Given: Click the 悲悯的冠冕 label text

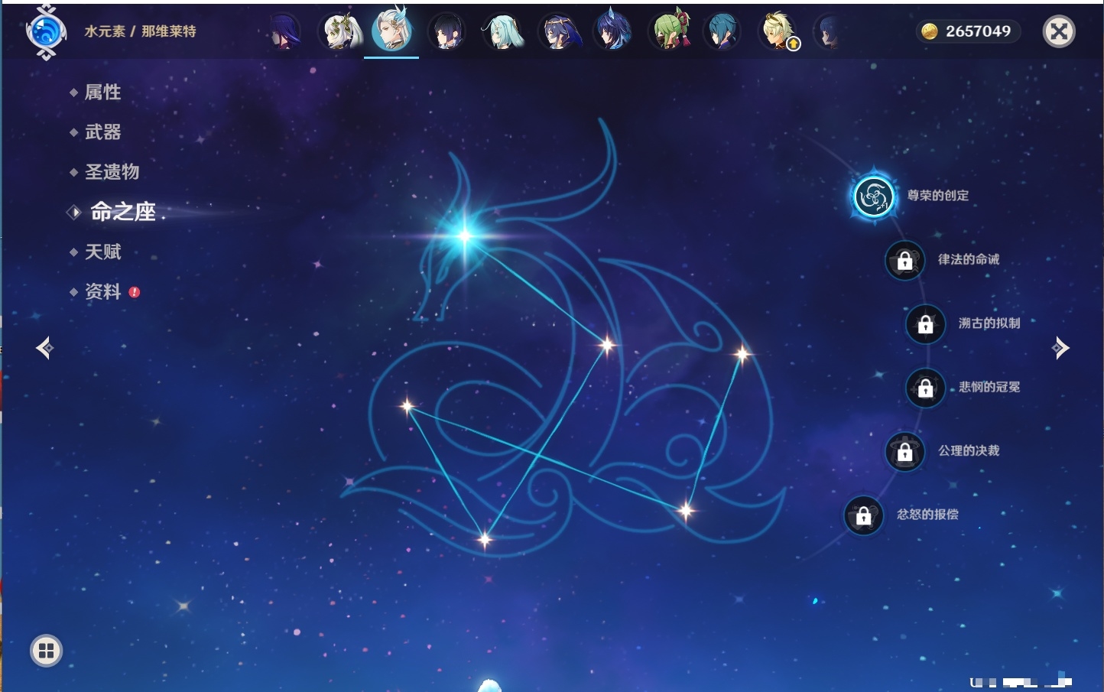Looking at the screenshot, I should coord(989,387).
